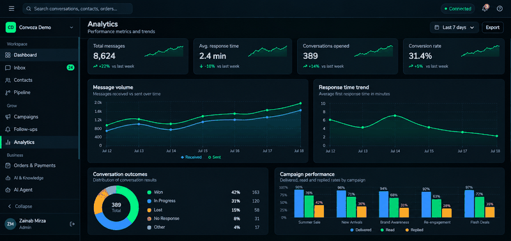Screen dimensions: 511x241
Task: Click the 8,624 total messages value
Action: coord(104,56)
